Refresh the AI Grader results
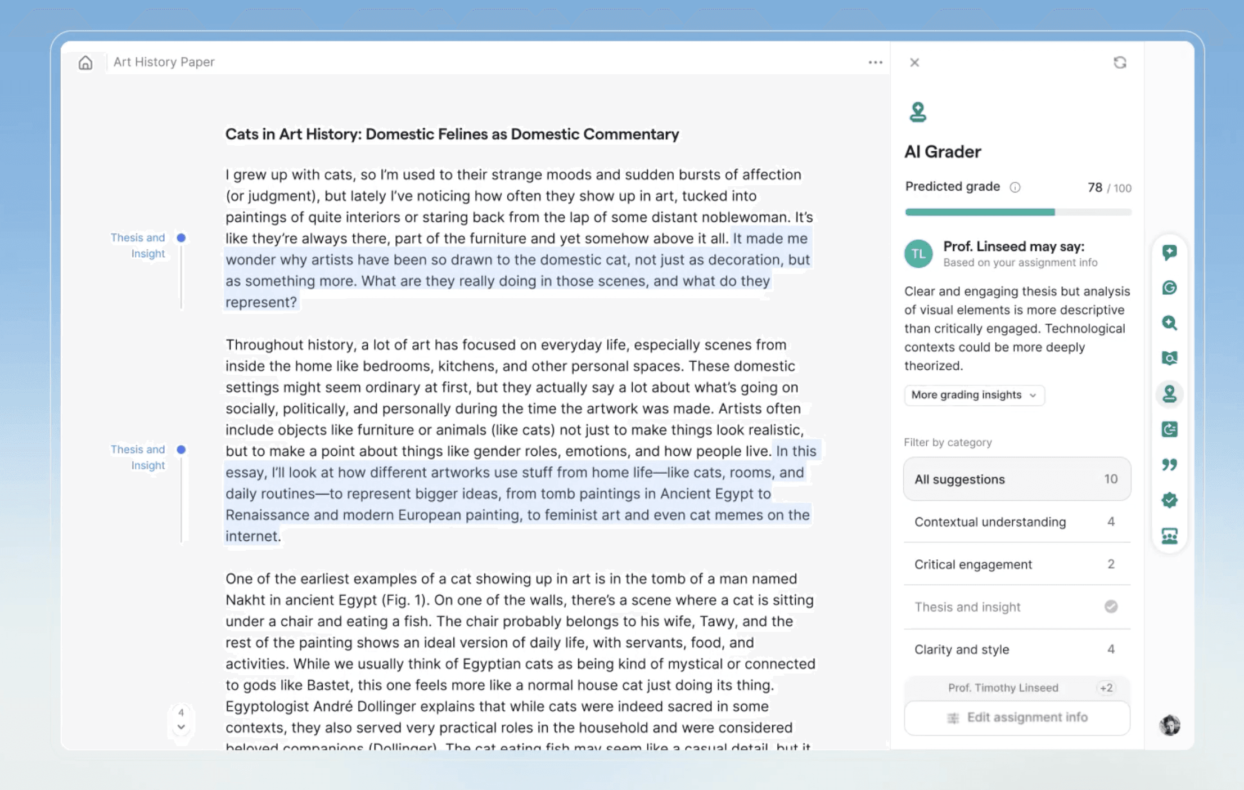This screenshot has width=1244, height=790. pyautogui.click(x=1120, y=62)
